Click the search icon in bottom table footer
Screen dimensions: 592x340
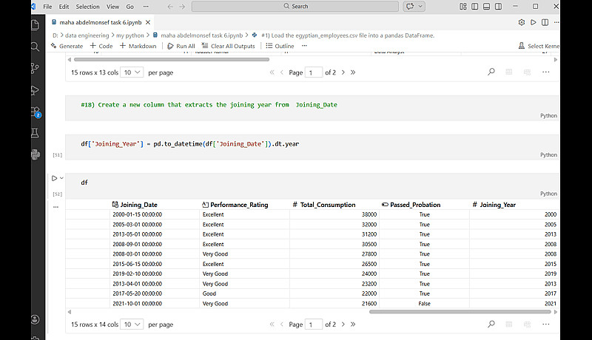pos(491,324)
